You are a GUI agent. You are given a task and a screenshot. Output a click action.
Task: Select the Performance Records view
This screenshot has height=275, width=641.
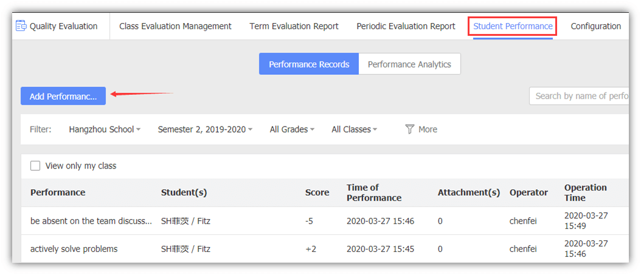(309, 64)
